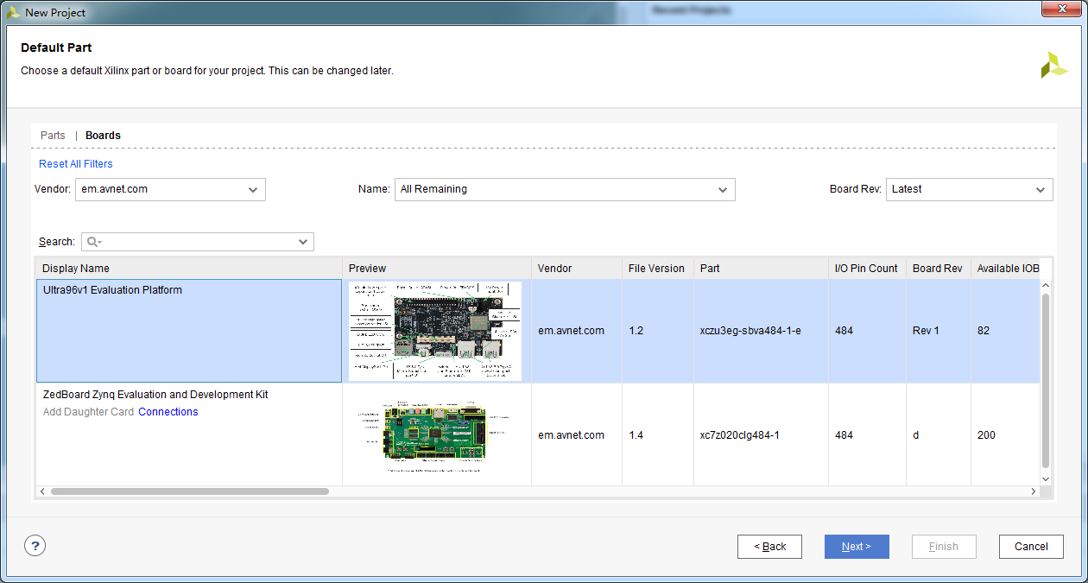Click the ZedBoard preview thumbnail
This screenshot has height=583, width=1088.
pos(435,435)
